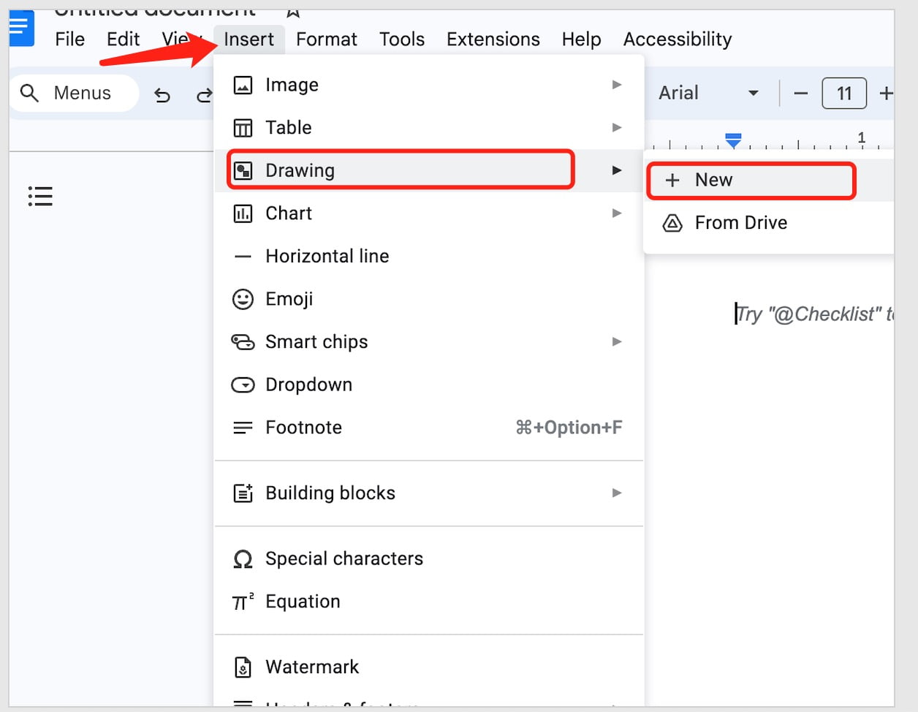
Task: Open the Format menu
Action: pyautogui.click(x=327, y=39)
